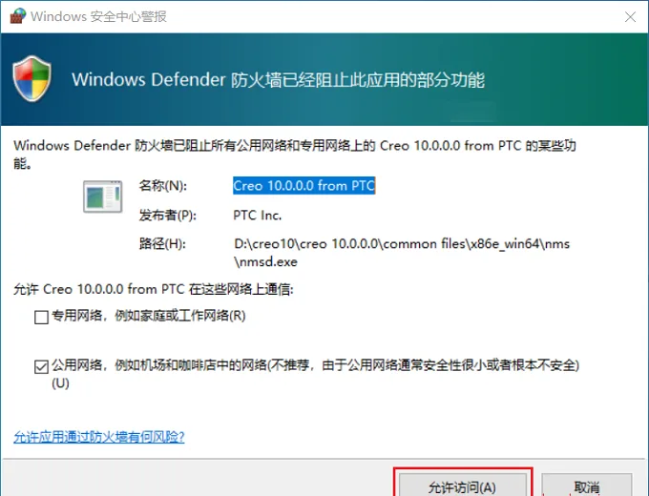Click the path text ending in nmsd.exe

click(402, 253)
